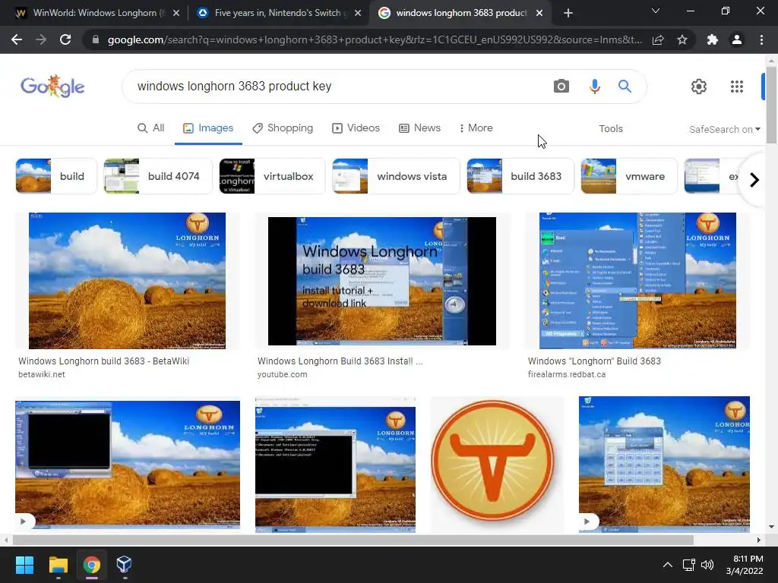The image size is (778, 583).
Task: Open Chrome three-dot menu
Action: point(761,39)
